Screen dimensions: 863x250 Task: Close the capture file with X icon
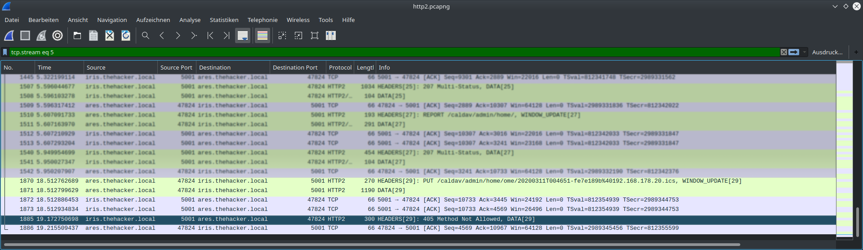[110, 35]
